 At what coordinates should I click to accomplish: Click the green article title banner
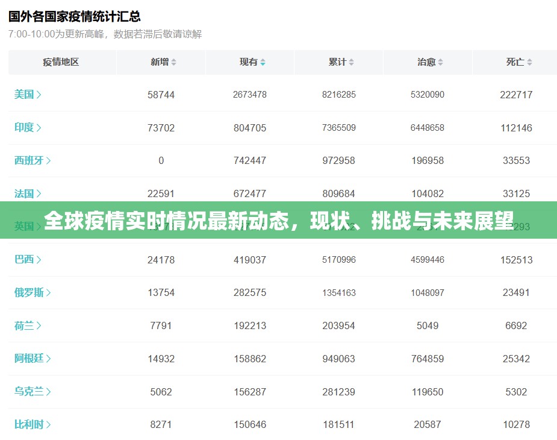278,221
